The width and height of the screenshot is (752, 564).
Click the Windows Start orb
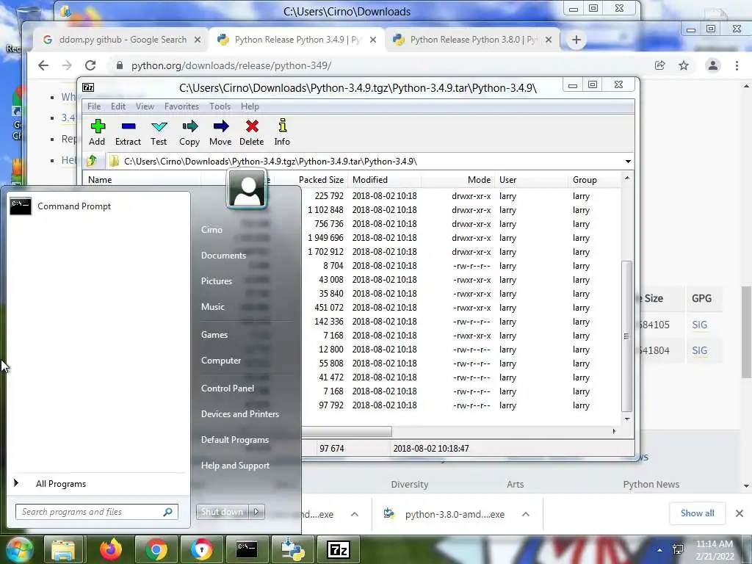click(x=18, y=549)
